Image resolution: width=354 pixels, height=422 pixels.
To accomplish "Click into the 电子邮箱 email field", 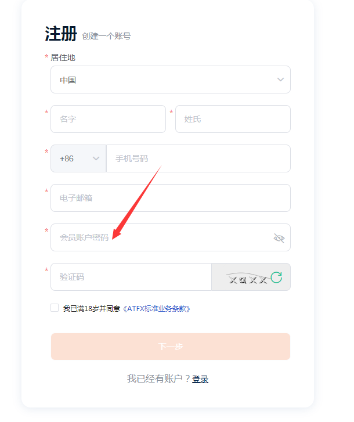I will pyautogui.click(x=171, y=198).
